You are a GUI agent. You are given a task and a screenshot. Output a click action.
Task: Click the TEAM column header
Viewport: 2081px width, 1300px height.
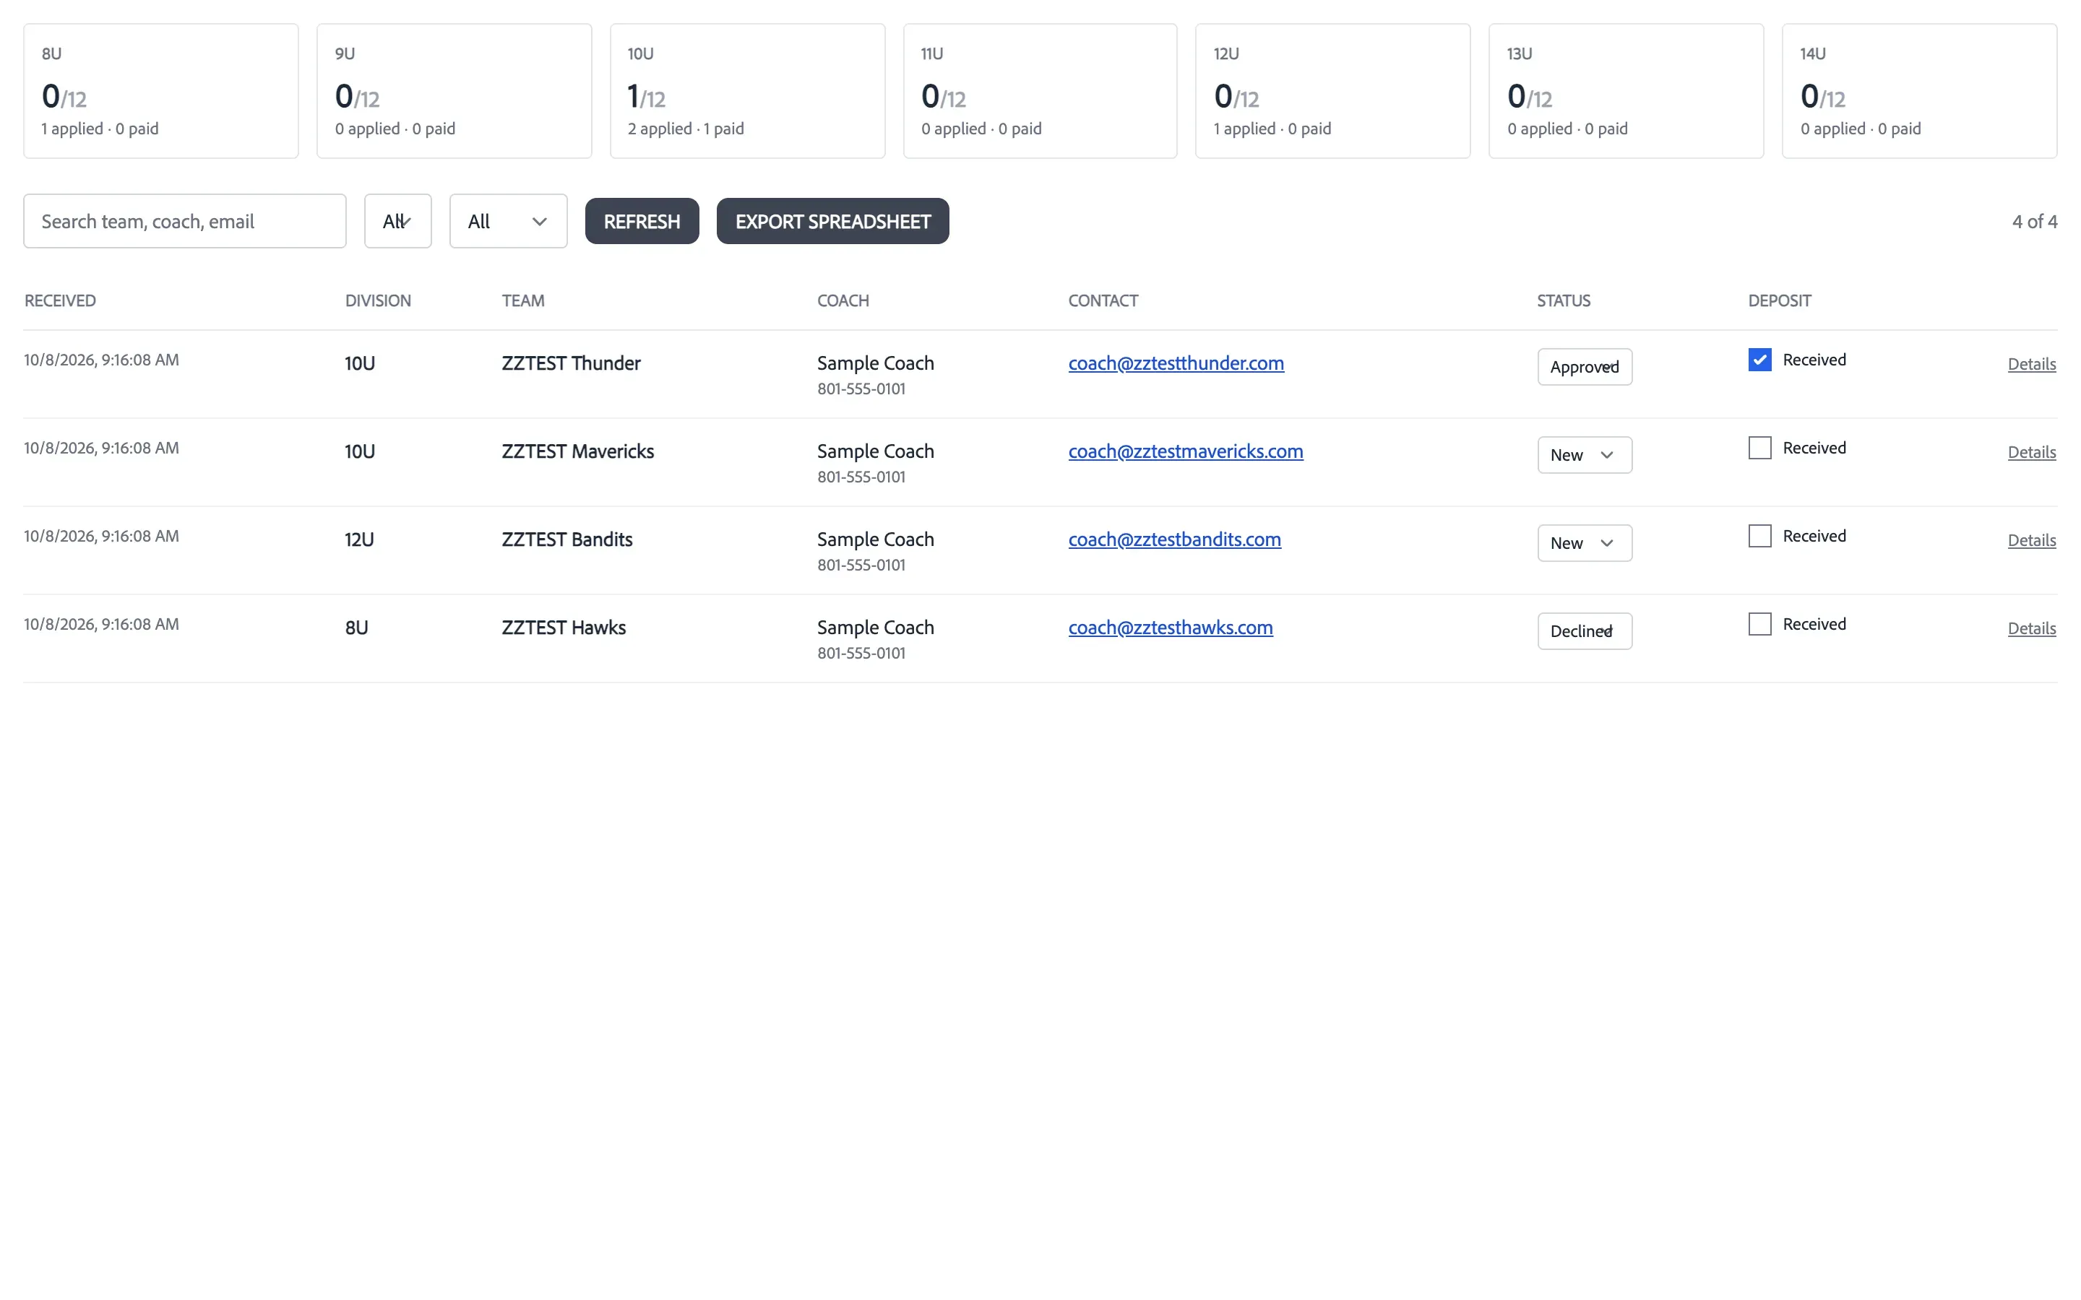click(x=523, y=301)
